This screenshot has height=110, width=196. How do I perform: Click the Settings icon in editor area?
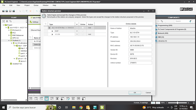pyautogui.click(x=31, y=22)
